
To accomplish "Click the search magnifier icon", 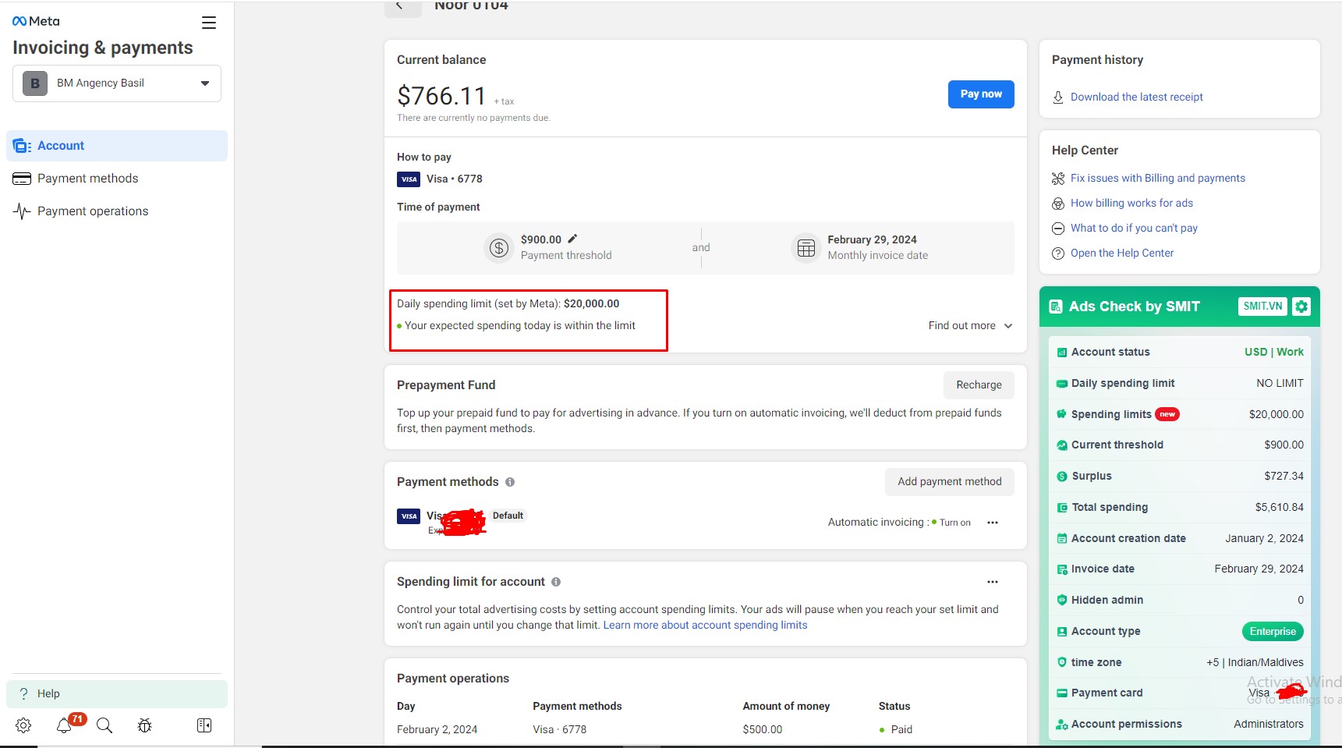I will 104,725.
